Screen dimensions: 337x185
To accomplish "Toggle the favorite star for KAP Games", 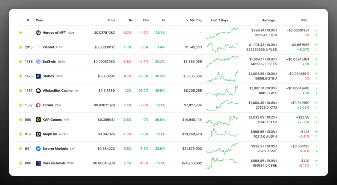I will (21, 120).
